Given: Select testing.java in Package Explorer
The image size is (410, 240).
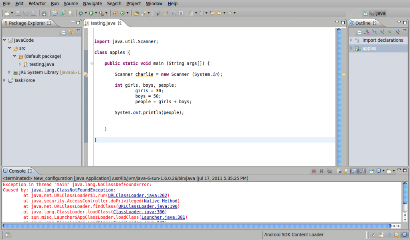Looking at the screenshot, I should coord(42,64).
